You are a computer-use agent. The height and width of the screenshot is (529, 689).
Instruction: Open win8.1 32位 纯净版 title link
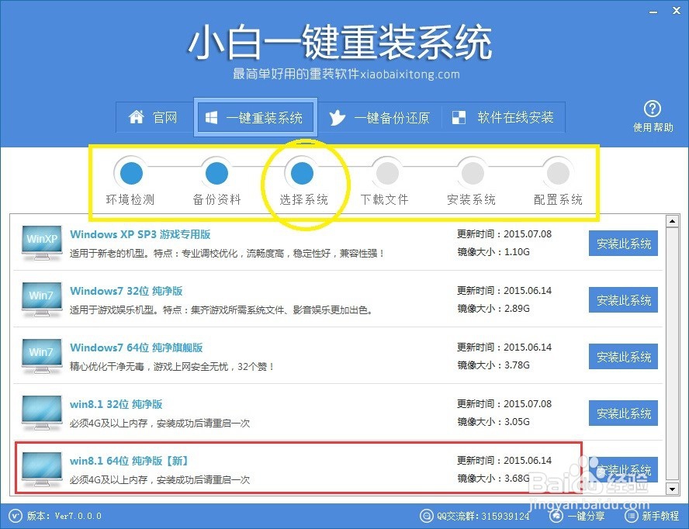click(116, 405)
